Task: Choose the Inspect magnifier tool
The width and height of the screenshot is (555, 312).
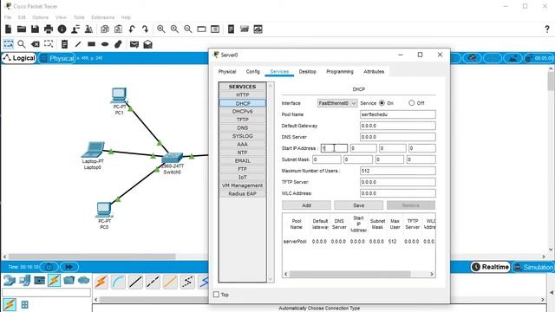Action: [x=22, y=44]
